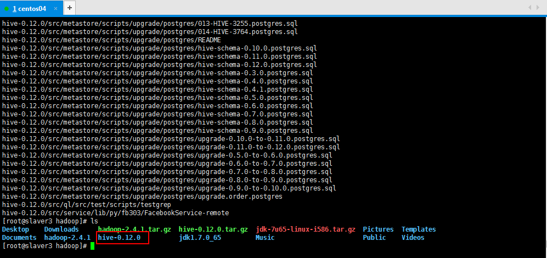The width and height of the screenshot is (547, 258).
Task: Click the hive-schema-0.5.0.postgres.sql line
Action: (157, 98)
